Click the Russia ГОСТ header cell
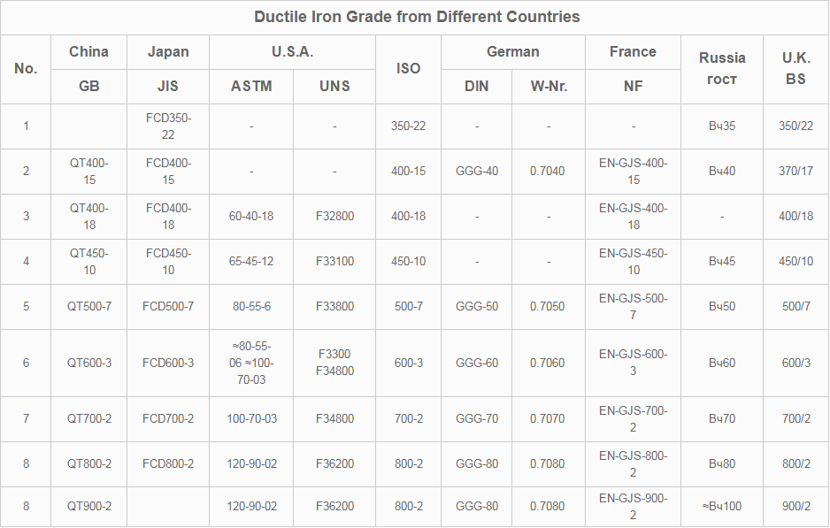830x528 pixels. point(722,69)
